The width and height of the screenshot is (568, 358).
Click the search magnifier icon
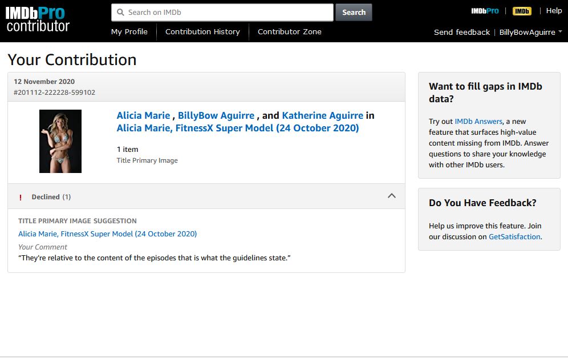[x=120, y=12]
